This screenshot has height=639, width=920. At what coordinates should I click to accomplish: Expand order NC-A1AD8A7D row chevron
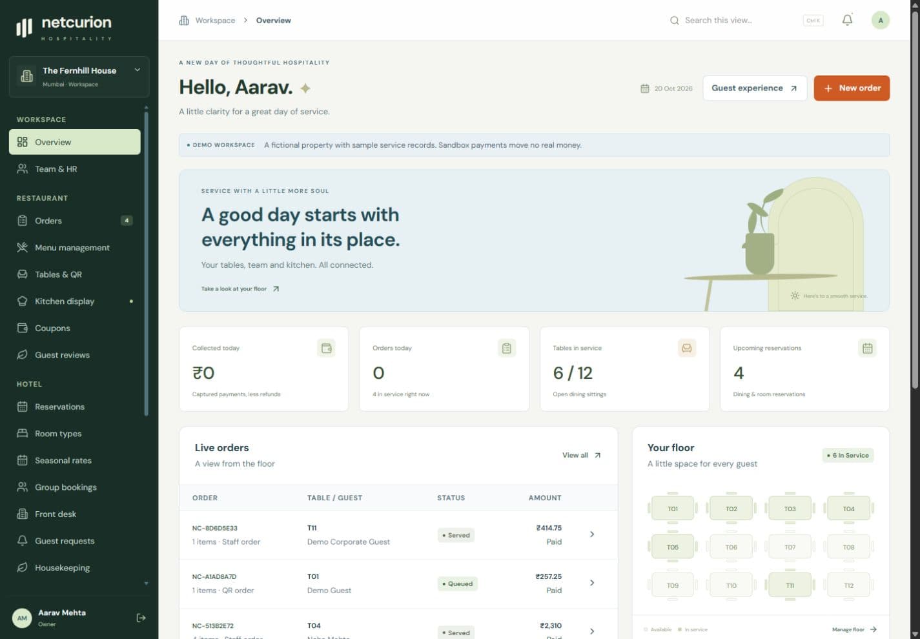pyautogui.click(x=592, y=583)
